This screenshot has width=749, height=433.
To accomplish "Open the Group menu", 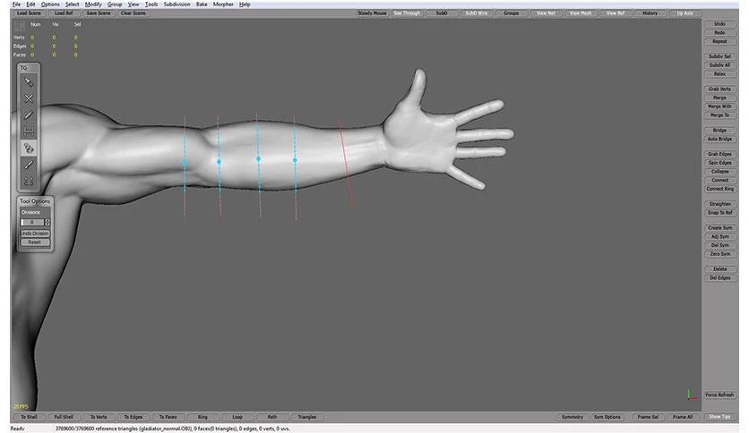I will (x=115, y=4).
